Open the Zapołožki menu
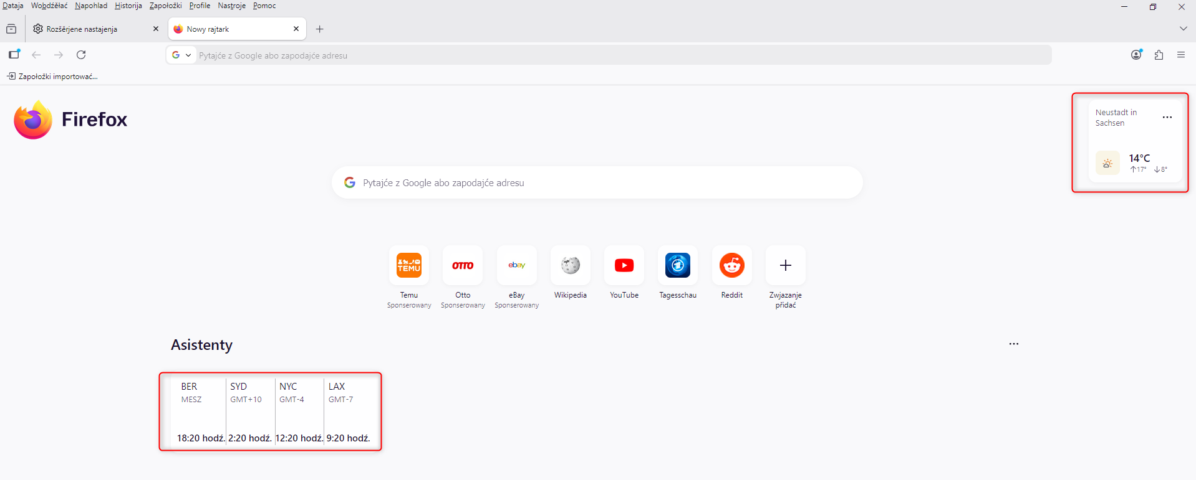Viewport: 1196px width, 480px height. click(x=166, y=6)
